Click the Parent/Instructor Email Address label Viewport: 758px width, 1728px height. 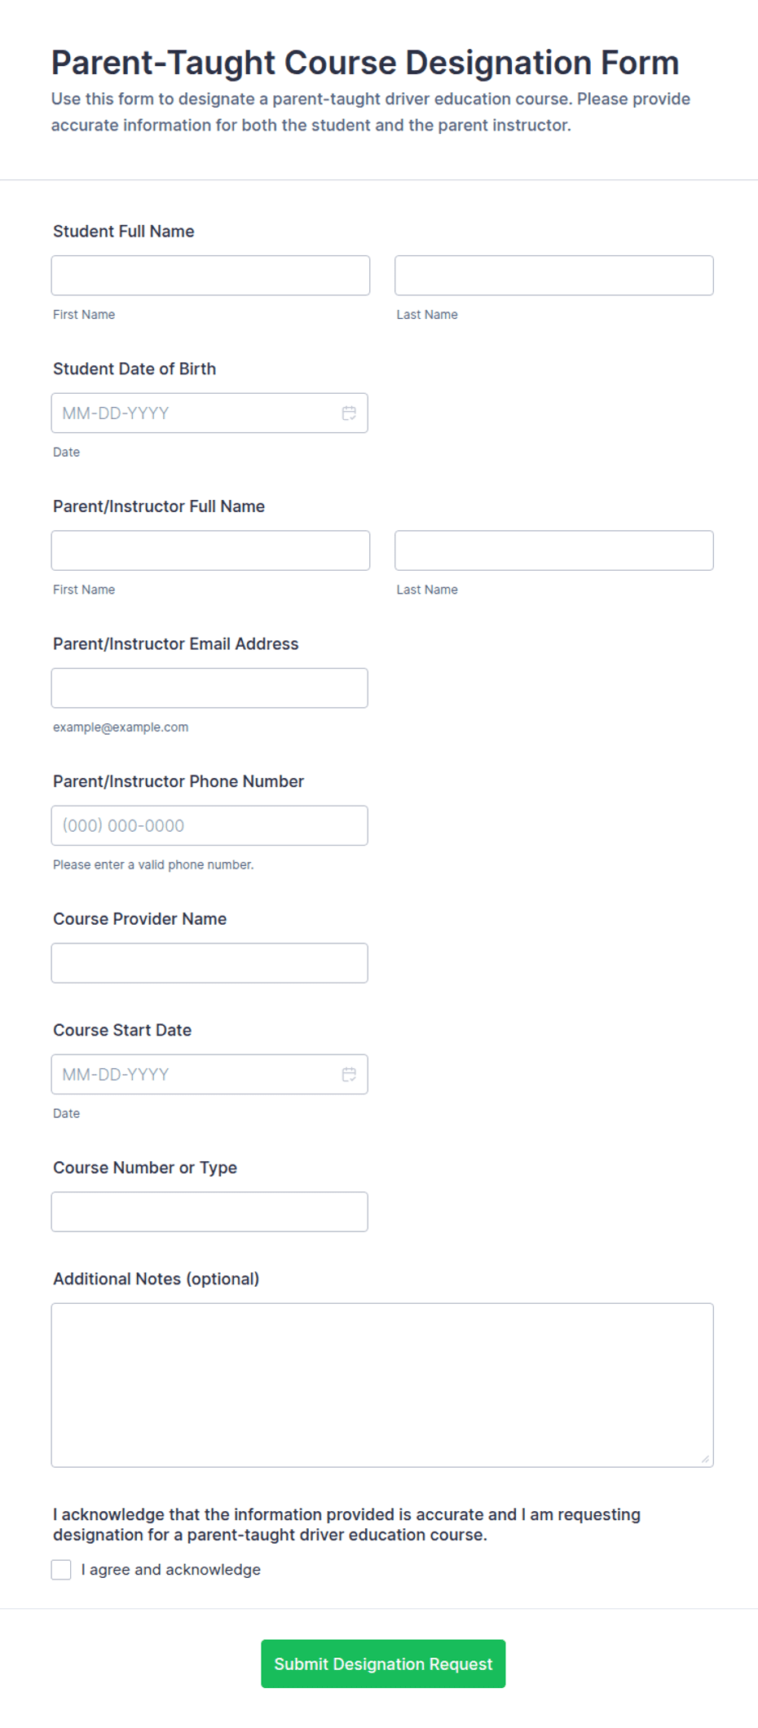point(176,644)
